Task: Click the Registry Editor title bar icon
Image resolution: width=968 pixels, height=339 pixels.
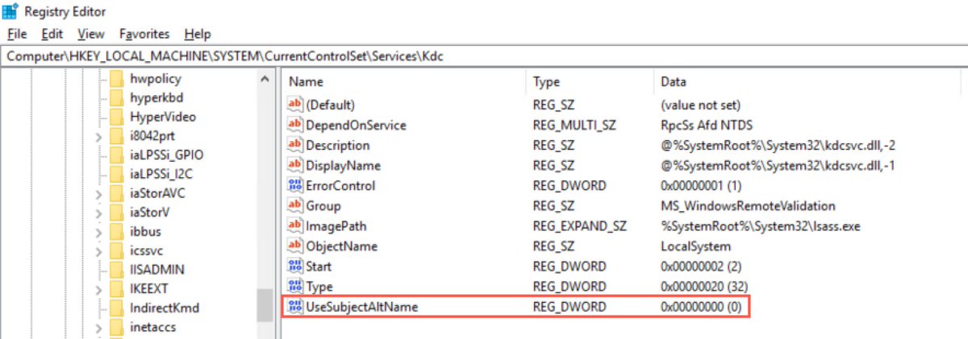Action: [x=10, y=11]
